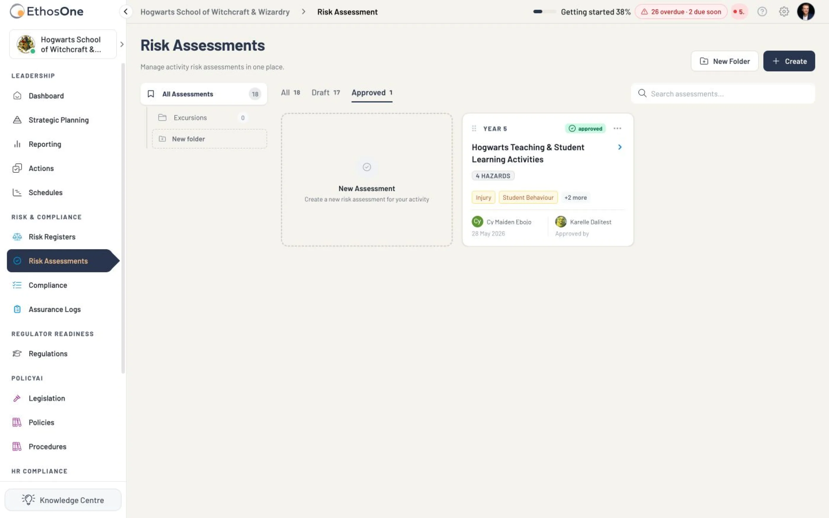Open the three-dots menu on Year 5 card
The height and width of the screenshot is (518, 829).
[617, 128]
